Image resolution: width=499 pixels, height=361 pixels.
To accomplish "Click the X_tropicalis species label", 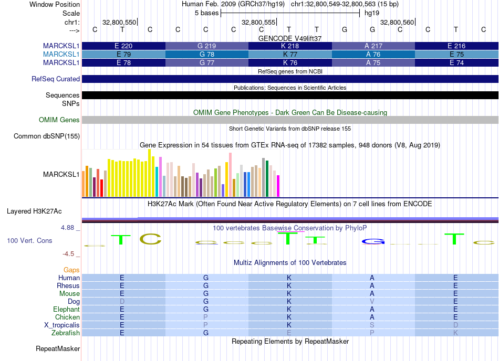I will (62, 325).
